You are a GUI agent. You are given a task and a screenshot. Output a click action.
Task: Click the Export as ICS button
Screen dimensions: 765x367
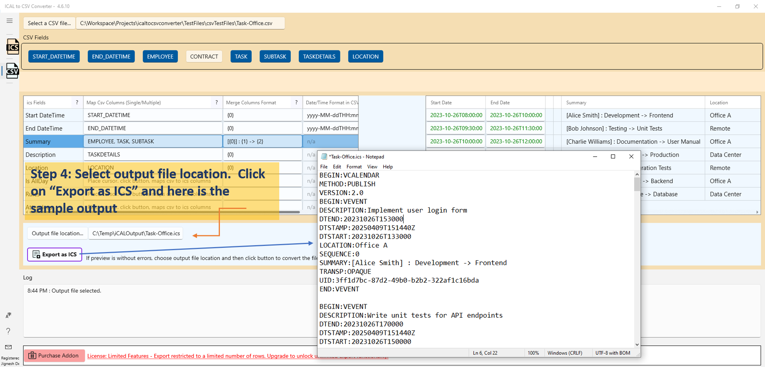click(x=55, y=254)
